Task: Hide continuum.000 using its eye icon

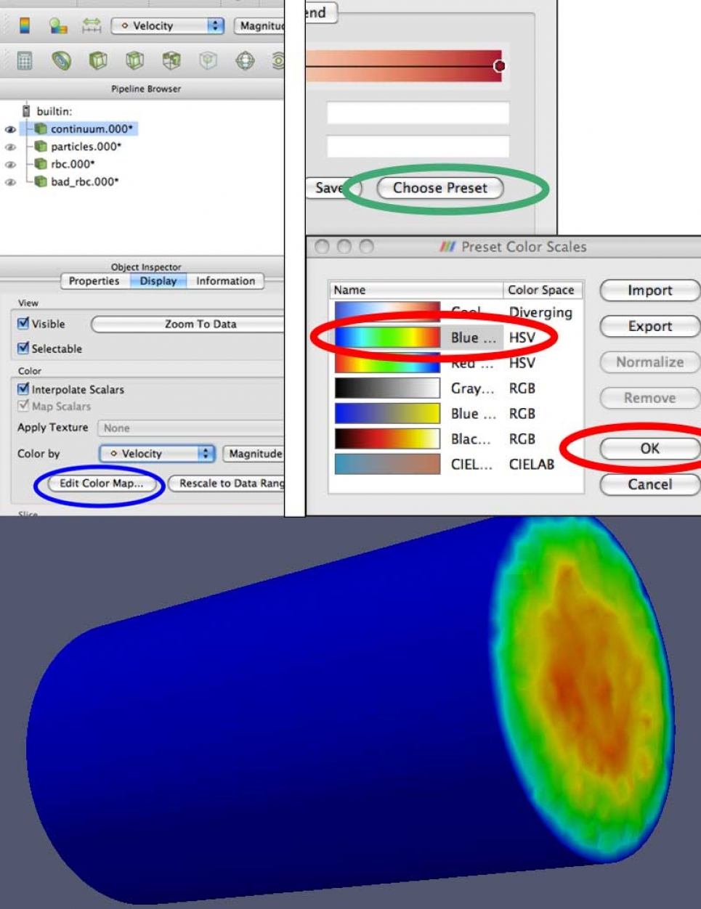Action: [10, 129]
